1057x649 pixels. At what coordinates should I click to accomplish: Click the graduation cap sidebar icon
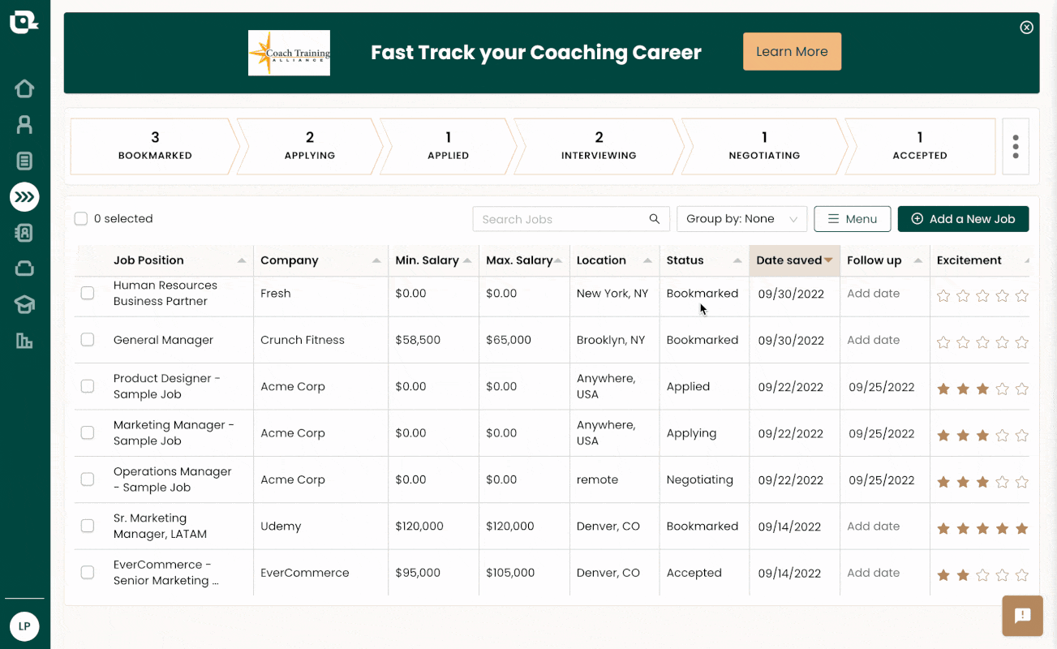click(x=24, y=304)
